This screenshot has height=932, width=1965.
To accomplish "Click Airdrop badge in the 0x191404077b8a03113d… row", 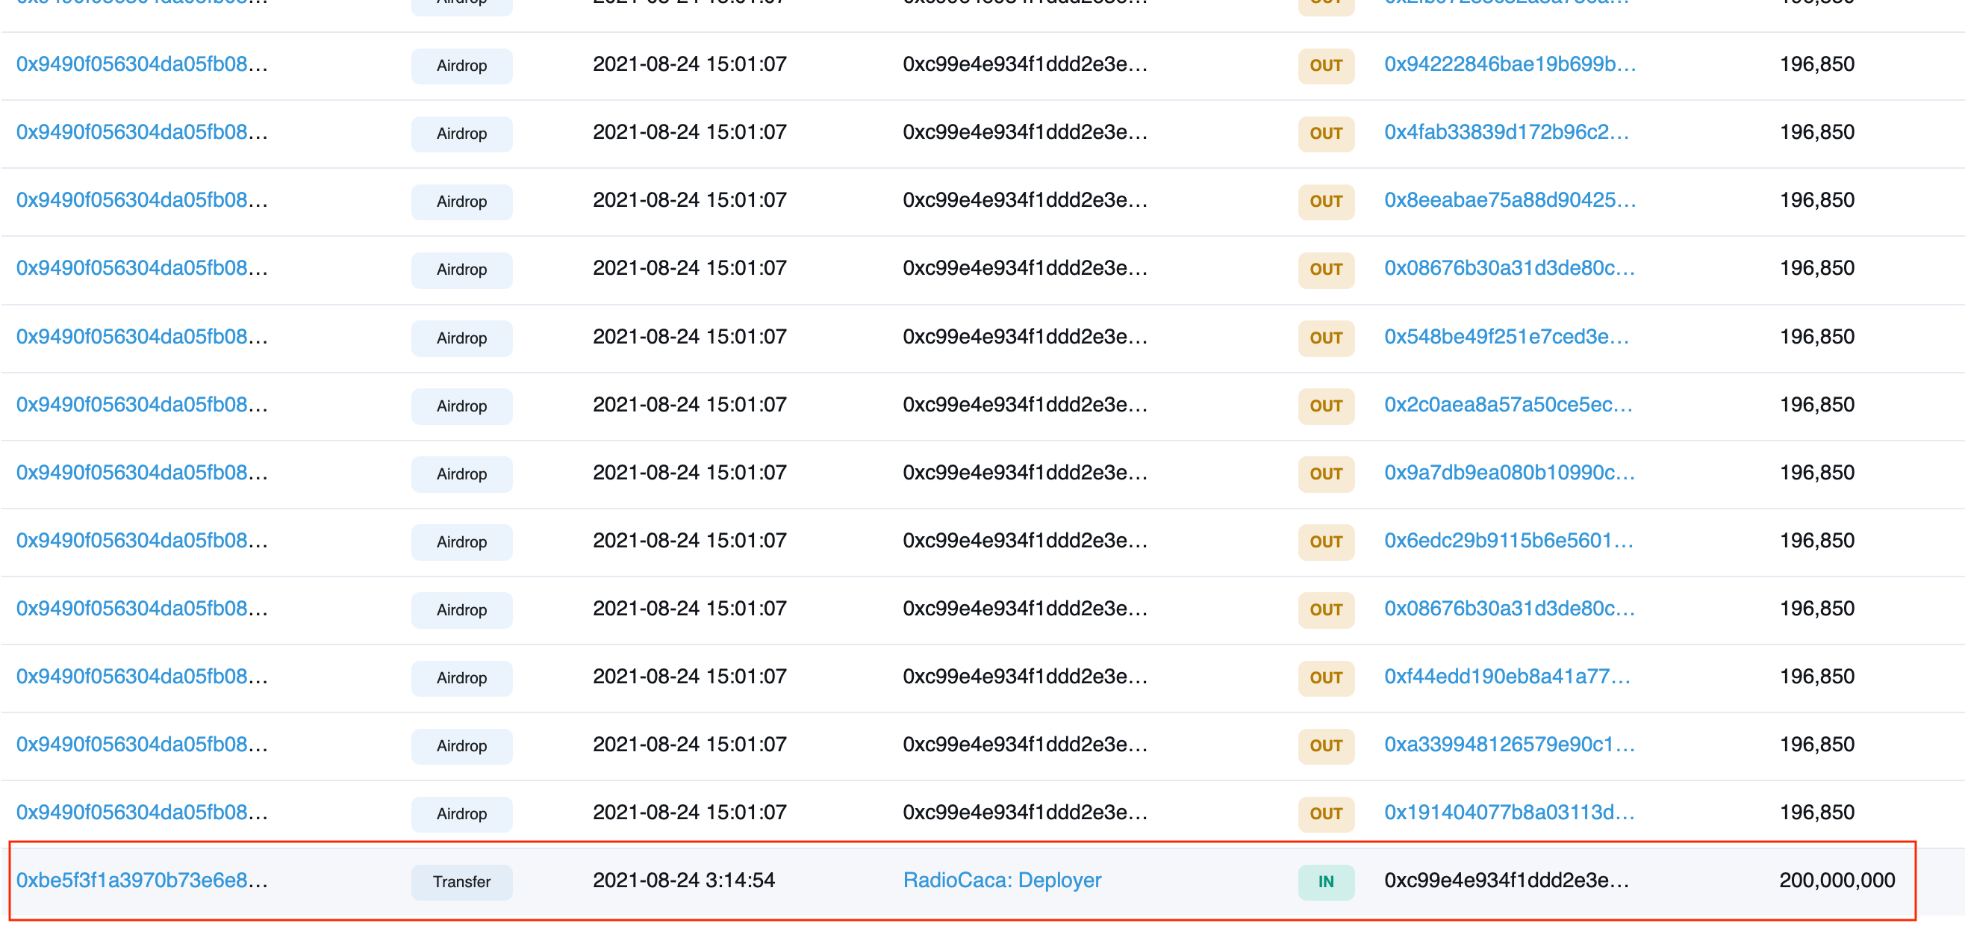I will [x=461, y=814].
